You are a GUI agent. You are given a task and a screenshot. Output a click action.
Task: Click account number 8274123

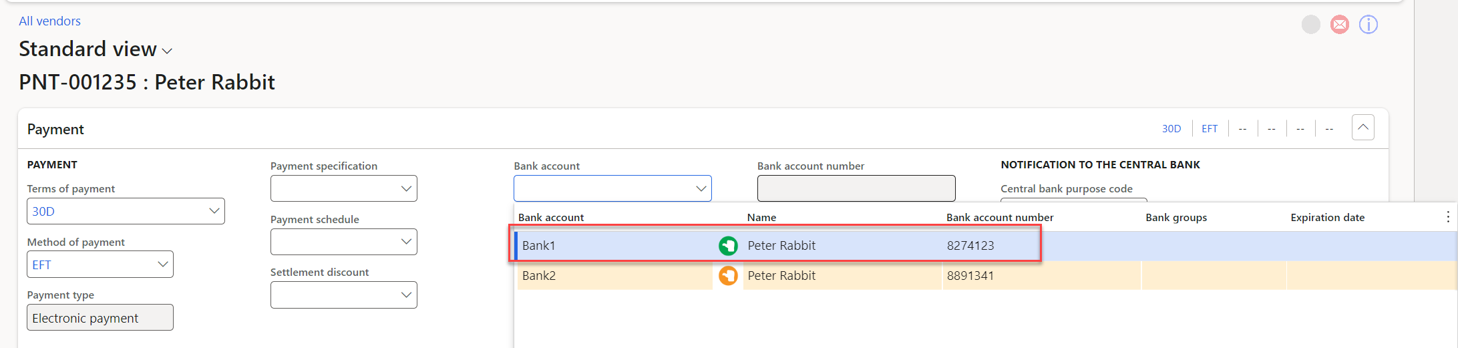pyautogui.click(x=970, y=246)
